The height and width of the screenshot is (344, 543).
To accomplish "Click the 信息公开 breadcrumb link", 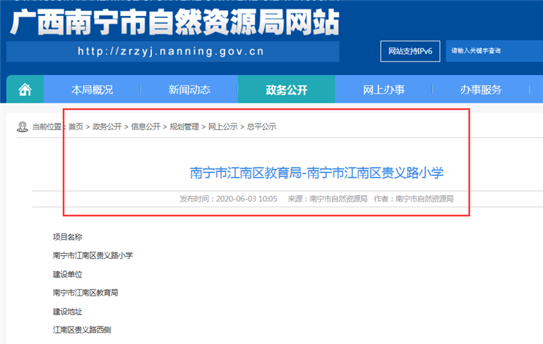I will 146,126.
